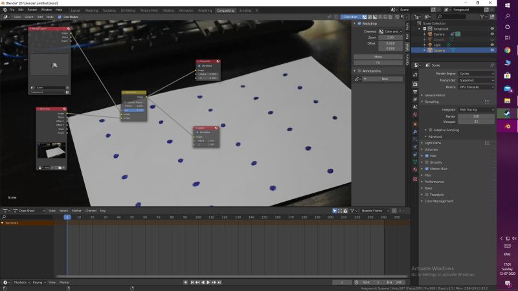Open Chrome from the Windows taskbar
518x291 pixels.
[x=508, y=50]
